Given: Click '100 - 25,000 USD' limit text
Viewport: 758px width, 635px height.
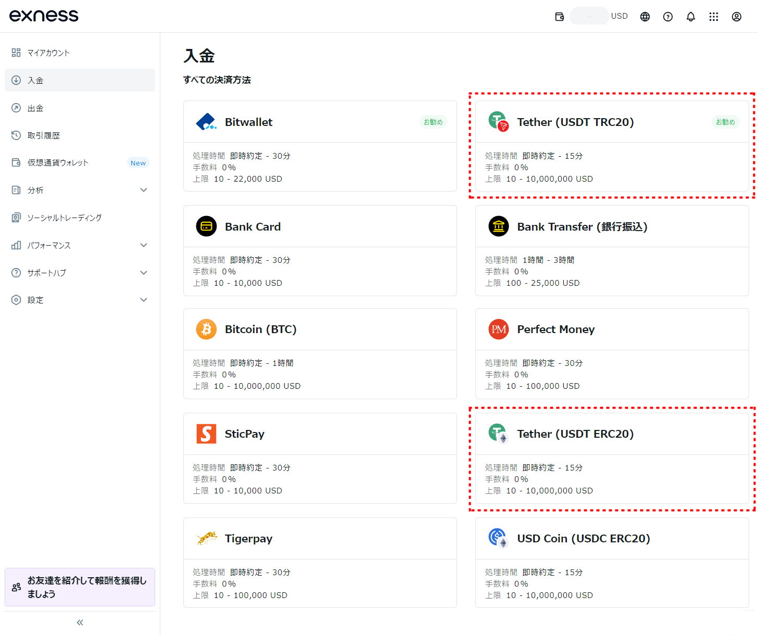Looking at the screenshot, I should [542, 283].
